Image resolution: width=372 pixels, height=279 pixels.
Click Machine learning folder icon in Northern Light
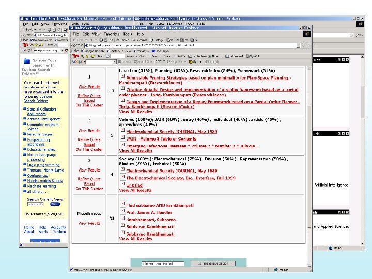(25, 186)
